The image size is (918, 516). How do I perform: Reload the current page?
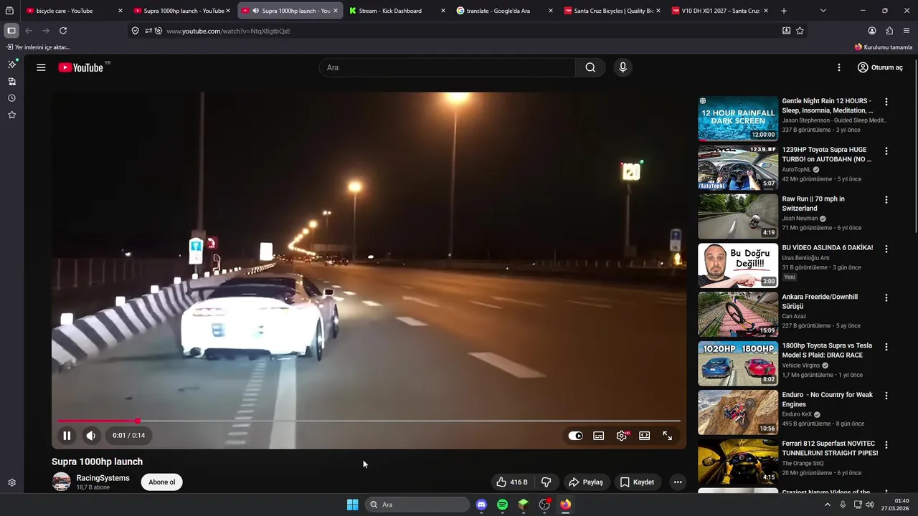coord(63,31)
